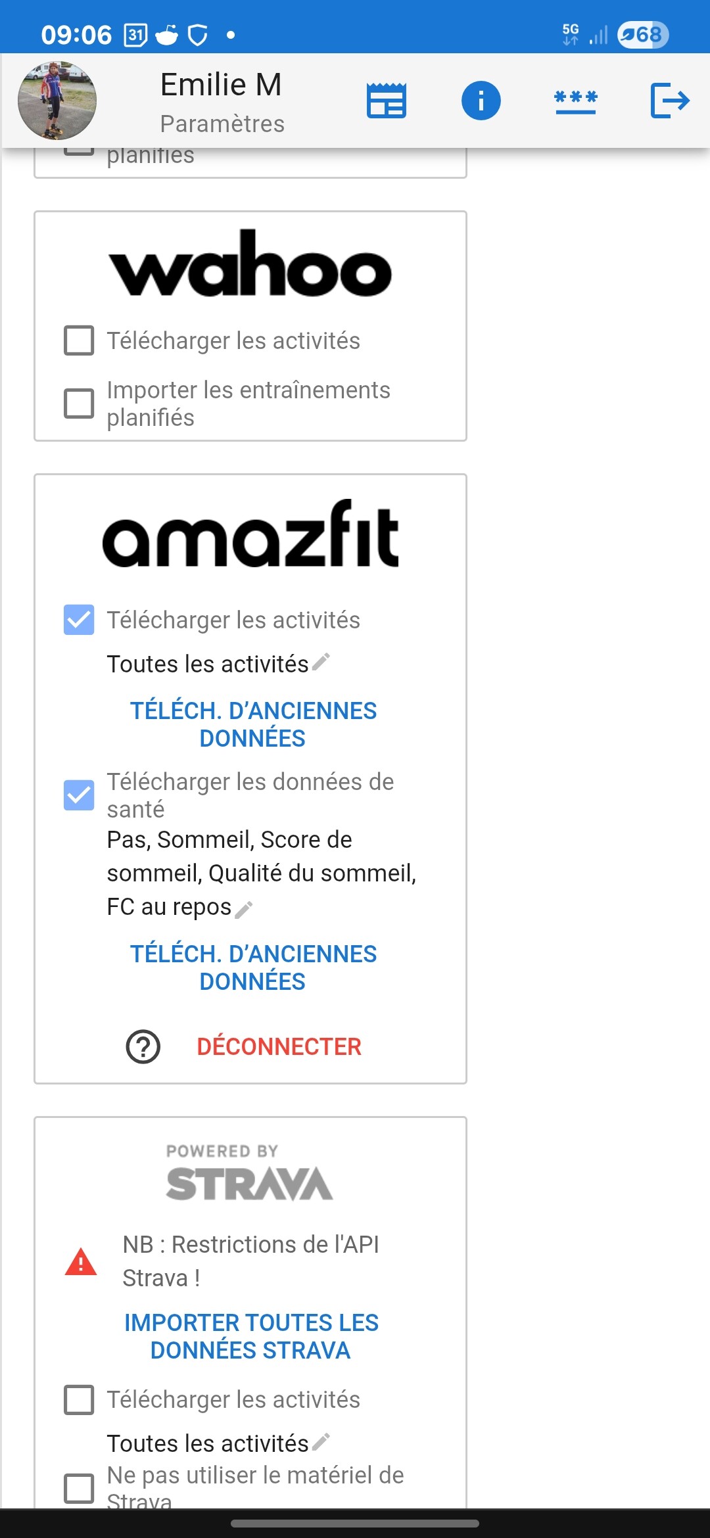Check Wahoo 'Importer les entraînements planifiés'

(79, 404)
